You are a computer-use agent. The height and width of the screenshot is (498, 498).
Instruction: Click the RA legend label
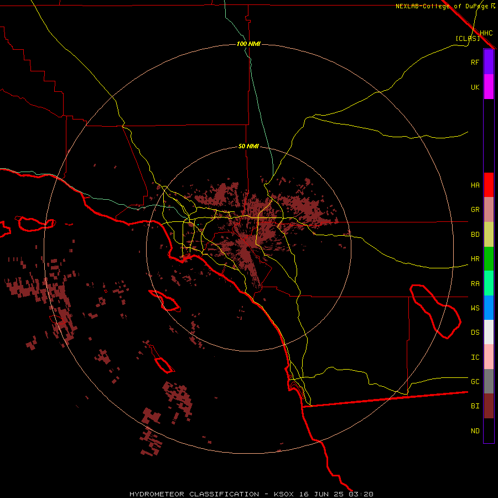click(475, 284)
